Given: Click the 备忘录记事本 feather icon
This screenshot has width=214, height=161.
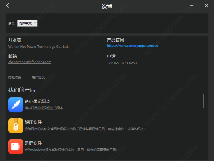Looking at the screenshot, I should point(16,105).
